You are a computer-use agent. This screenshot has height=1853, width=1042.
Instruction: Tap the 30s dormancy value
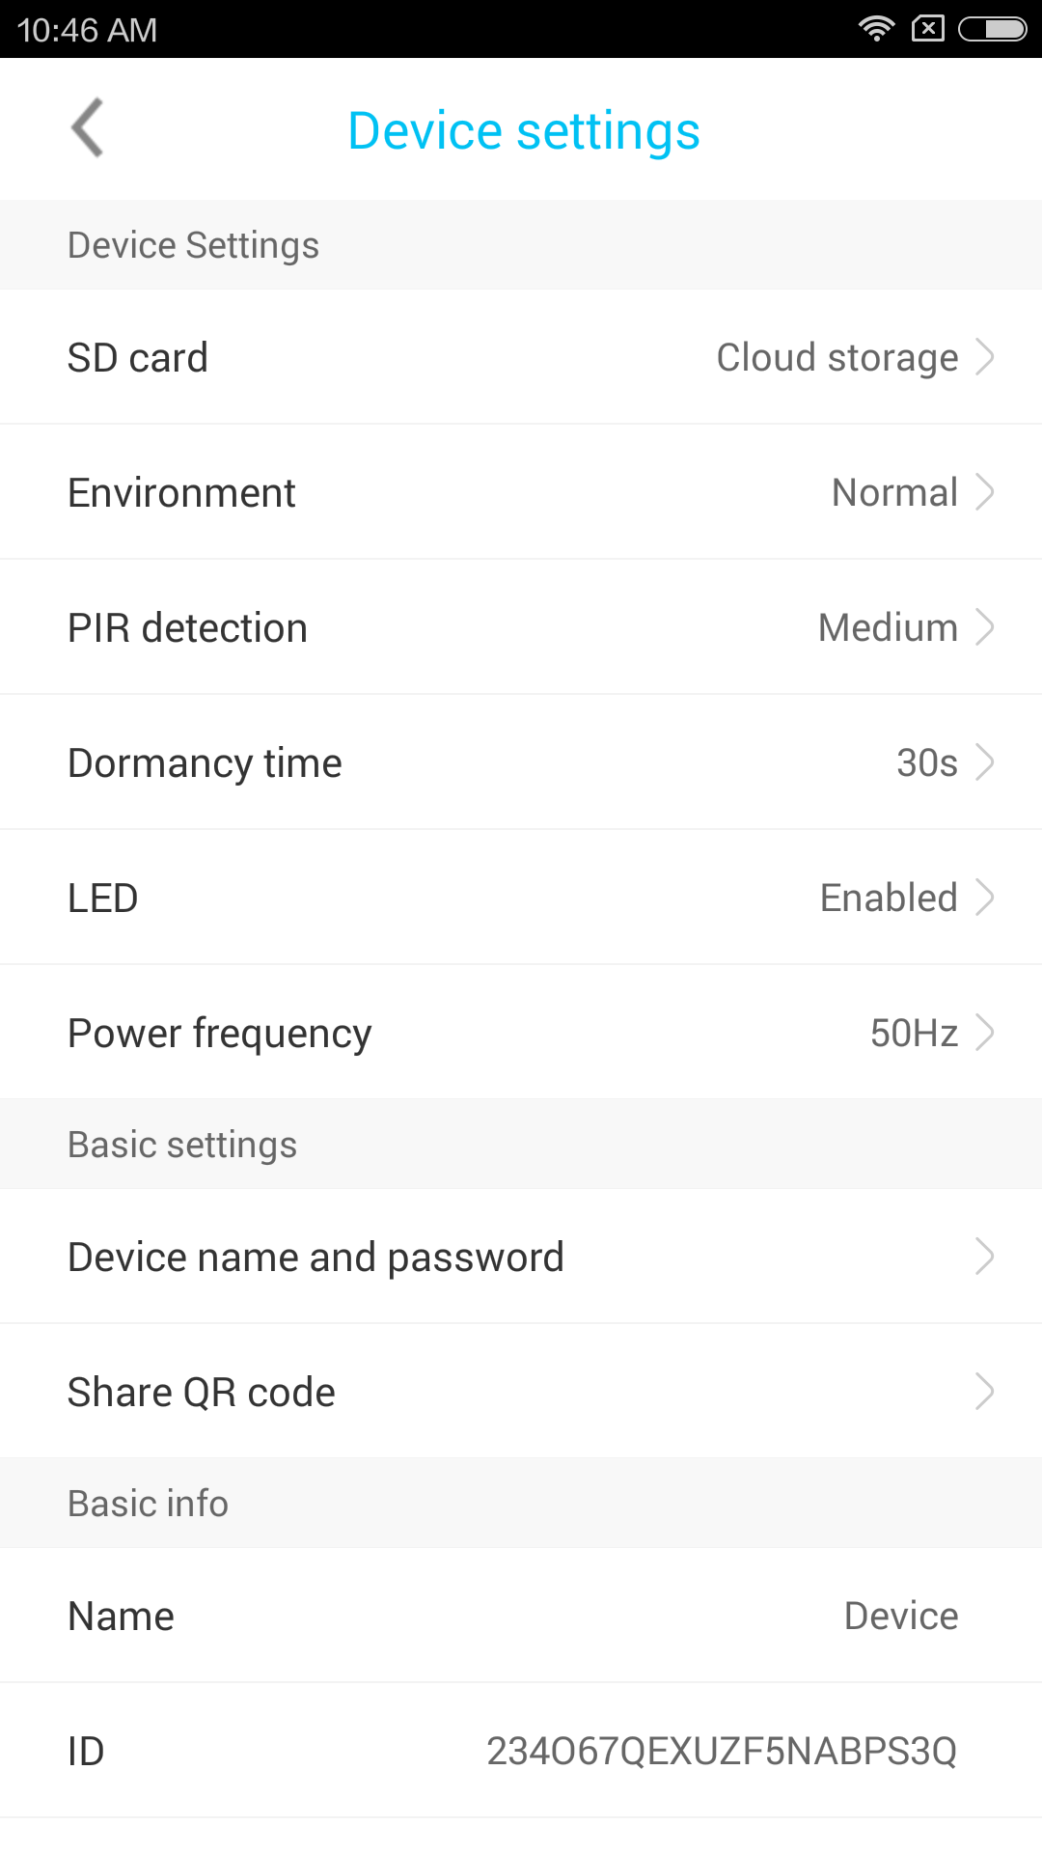pyautogui.click(x=926, y=762)
